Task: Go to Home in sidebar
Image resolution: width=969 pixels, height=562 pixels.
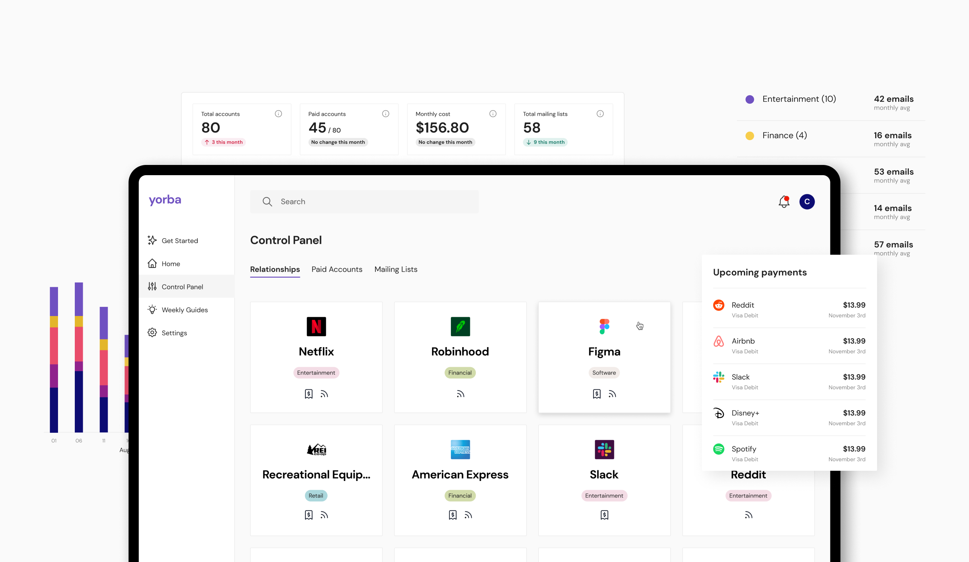Action: pos(186,263)
